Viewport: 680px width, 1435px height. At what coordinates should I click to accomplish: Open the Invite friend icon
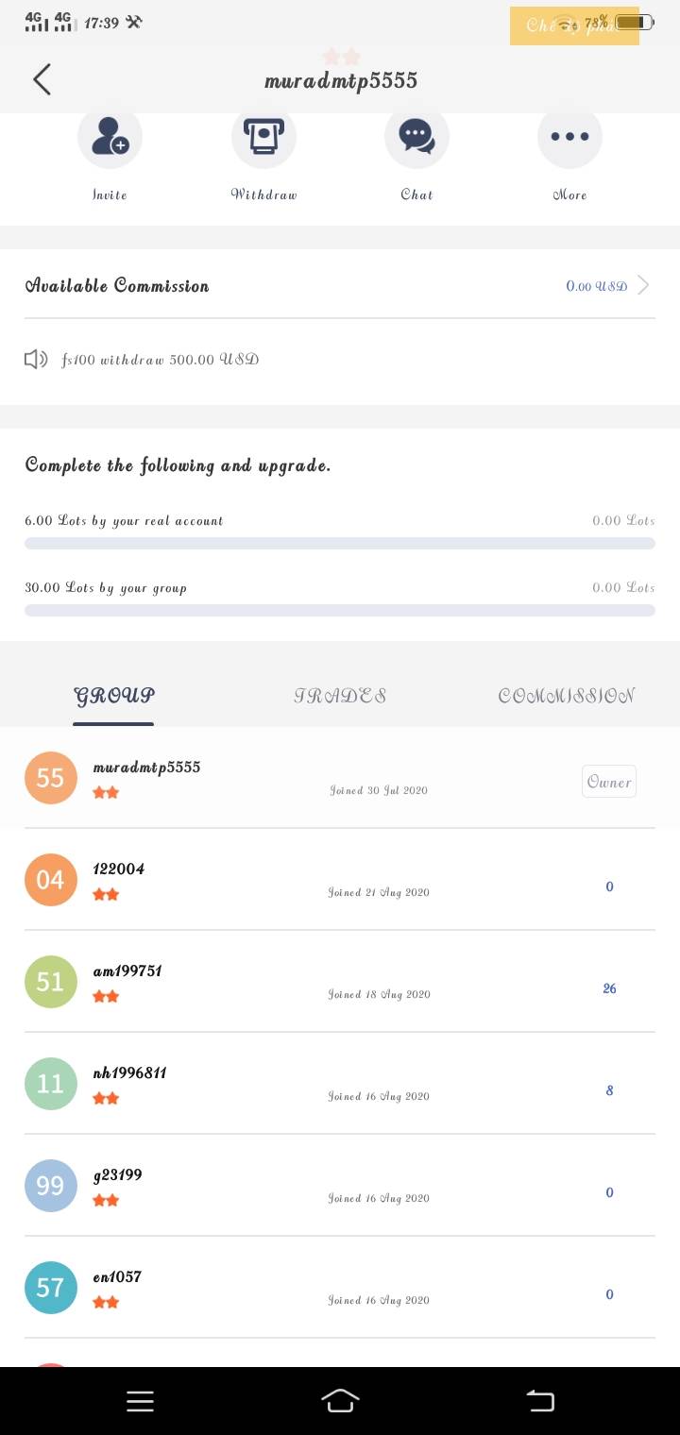tap(110, 138)
